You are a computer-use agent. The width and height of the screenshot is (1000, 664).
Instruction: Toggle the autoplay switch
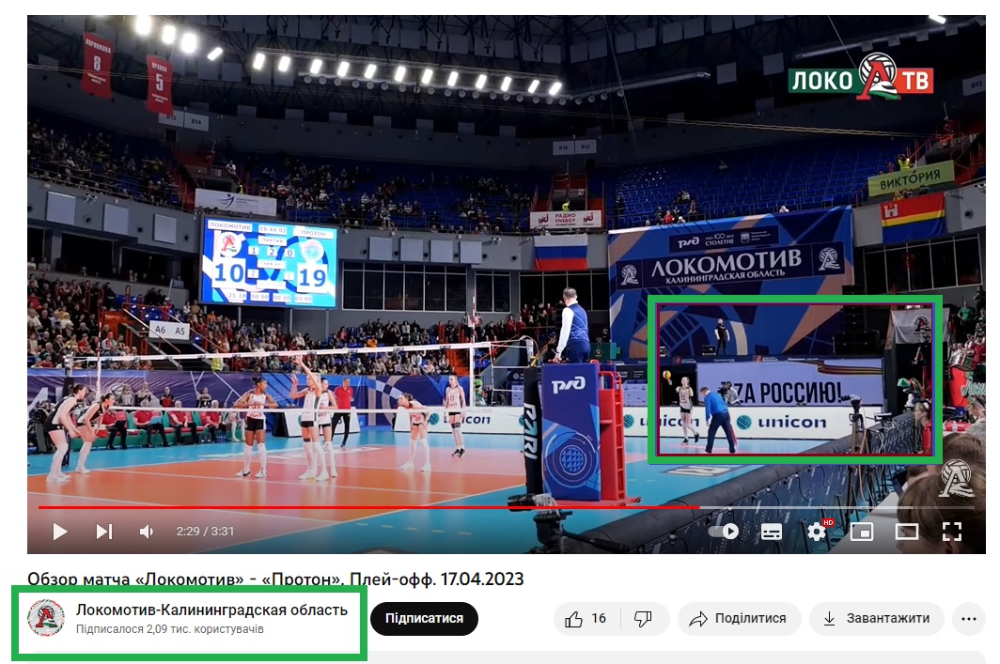tap(724, 532)
